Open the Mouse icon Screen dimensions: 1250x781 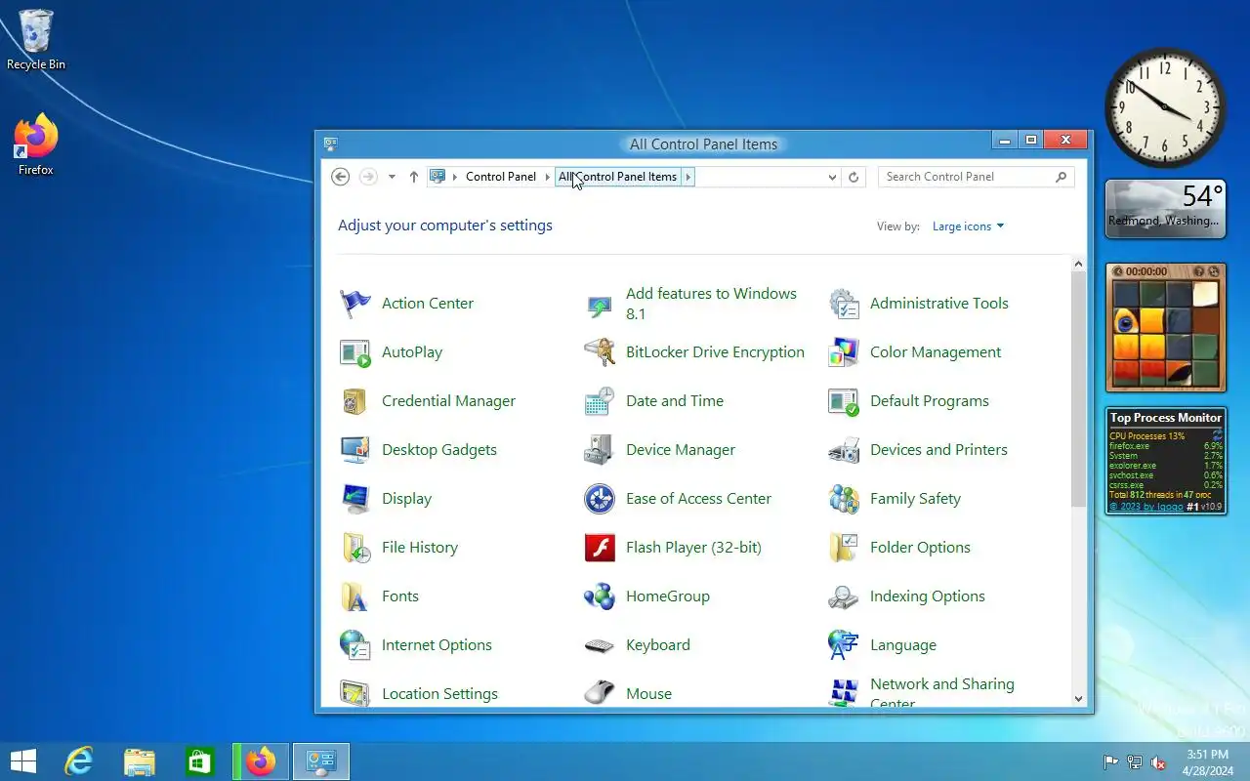click(600, 693)
